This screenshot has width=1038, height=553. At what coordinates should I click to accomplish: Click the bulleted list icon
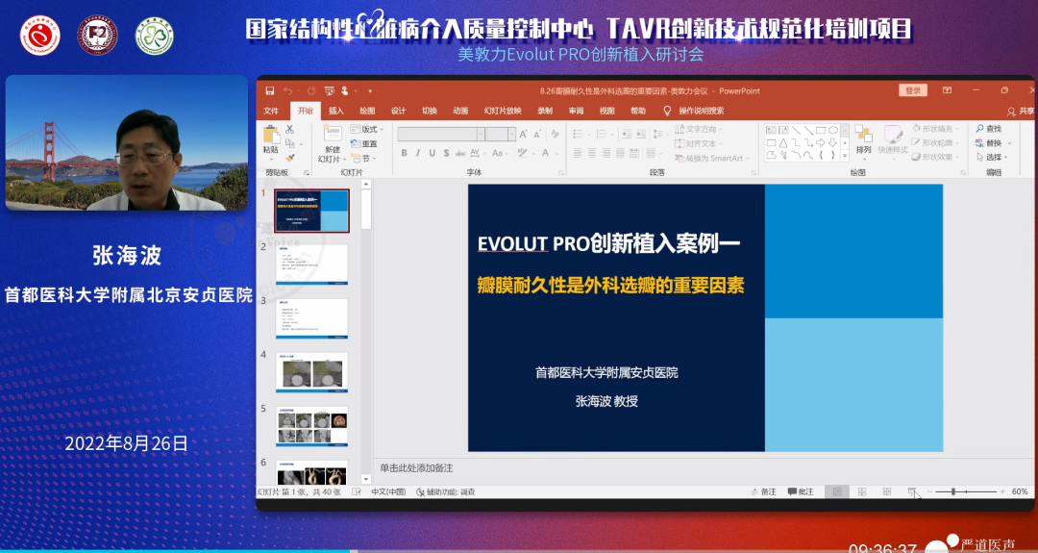pyautogui.click(x=580, y=133)
